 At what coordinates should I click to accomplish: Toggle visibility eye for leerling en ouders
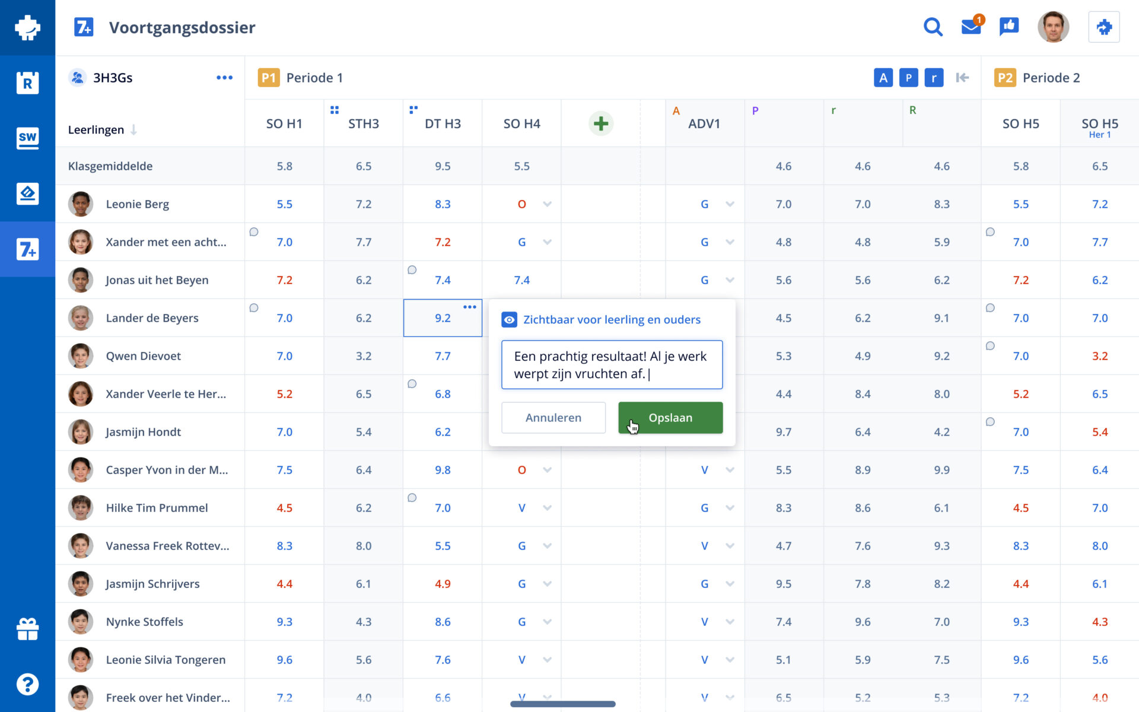(x=509, y=320)
